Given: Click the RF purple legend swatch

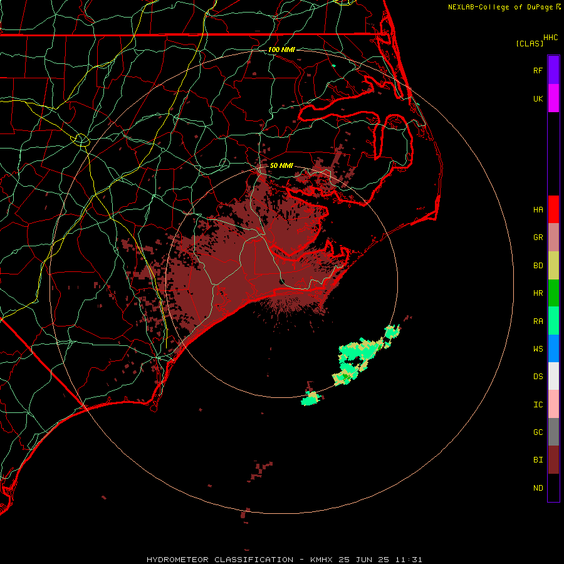Looking at the screenshot, I should [553, 70].
